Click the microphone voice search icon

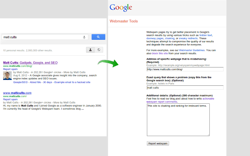coord(84,37)
